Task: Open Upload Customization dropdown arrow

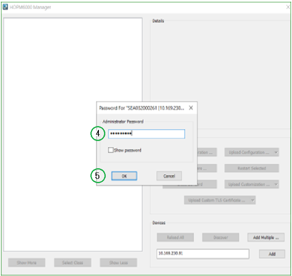Action: tap(276, 184)
